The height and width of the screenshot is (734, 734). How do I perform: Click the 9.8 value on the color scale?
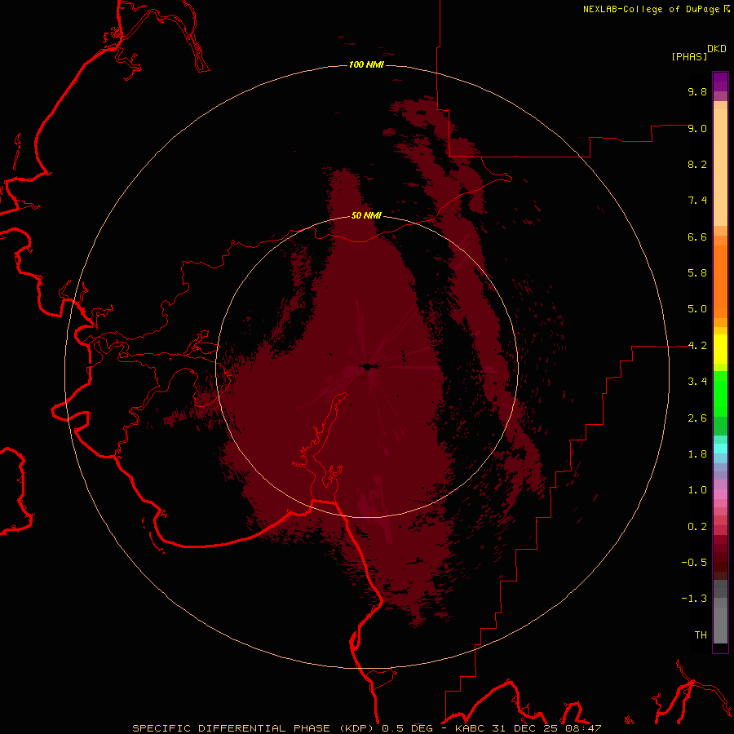697,91
